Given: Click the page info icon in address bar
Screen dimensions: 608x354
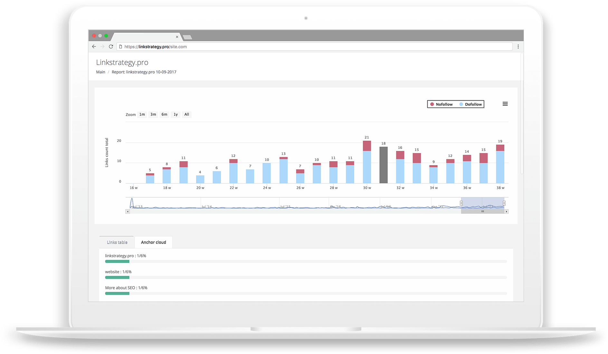Looking at the screenshot, I should (120, 47).
